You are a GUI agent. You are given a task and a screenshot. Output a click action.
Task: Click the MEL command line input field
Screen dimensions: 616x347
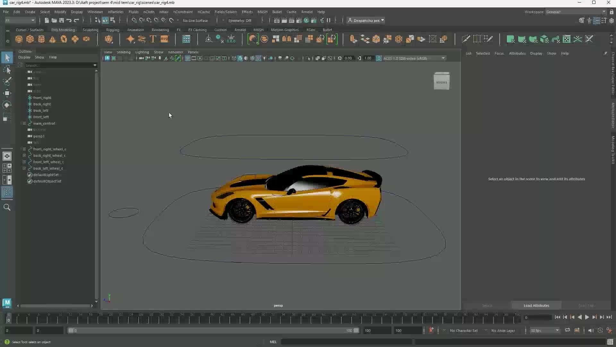tap(346, 342)
